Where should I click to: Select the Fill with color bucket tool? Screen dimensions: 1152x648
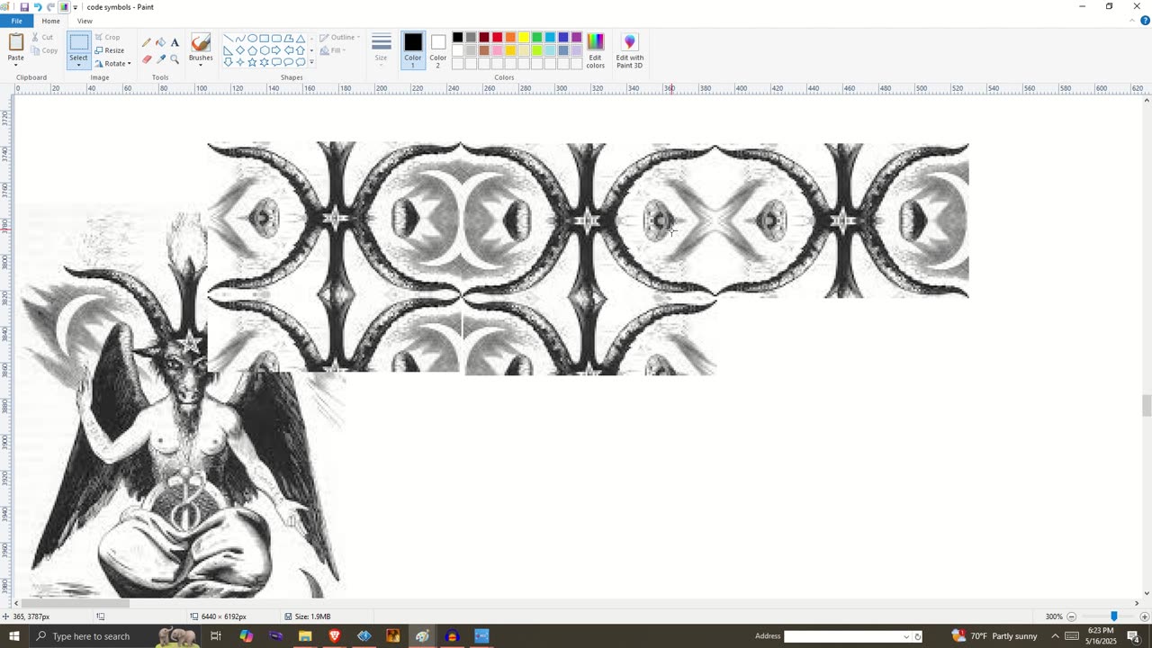160,42
